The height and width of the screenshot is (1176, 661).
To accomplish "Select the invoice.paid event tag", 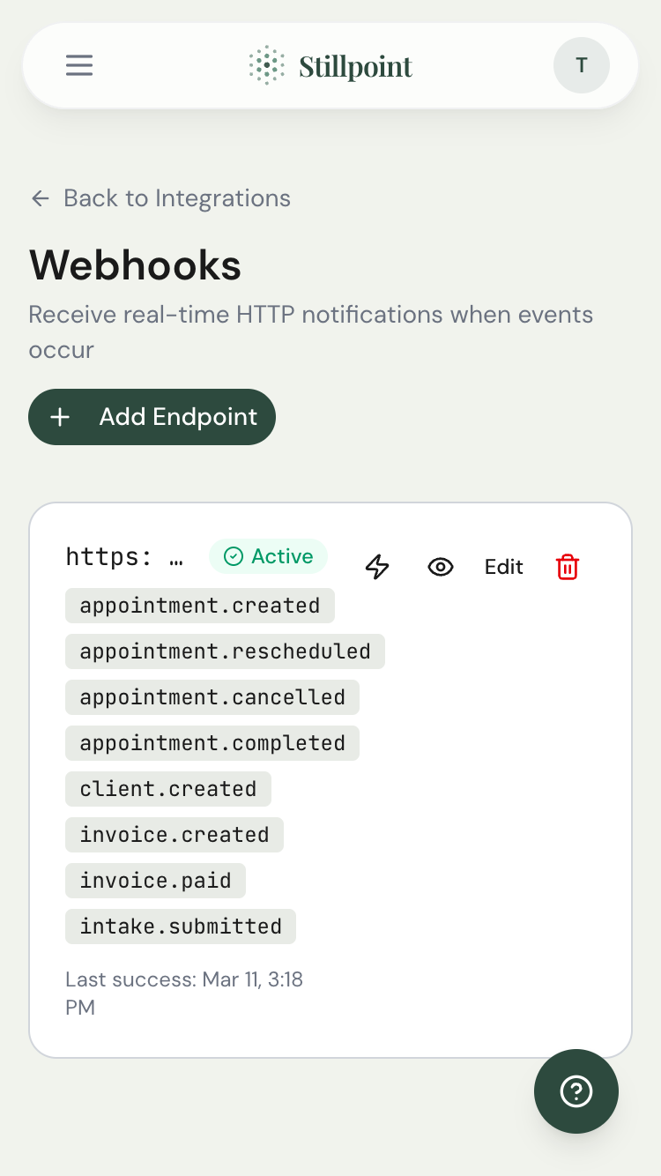I will tap(155, 881).
